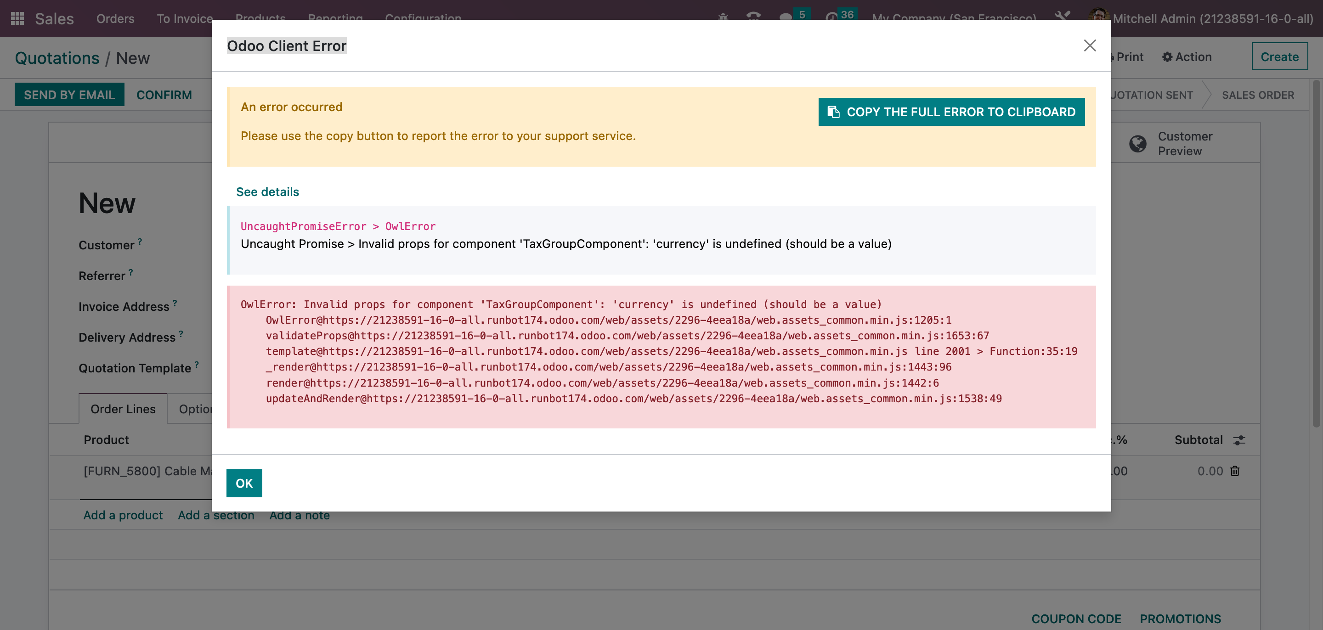Click the Odoo Client Error dialog title

(x=287, y=46)
